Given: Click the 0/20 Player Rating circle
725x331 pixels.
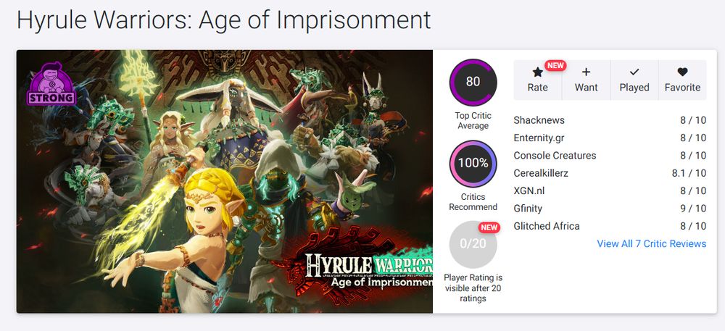Looking at the screenshot, I should (x=473, y=244).
